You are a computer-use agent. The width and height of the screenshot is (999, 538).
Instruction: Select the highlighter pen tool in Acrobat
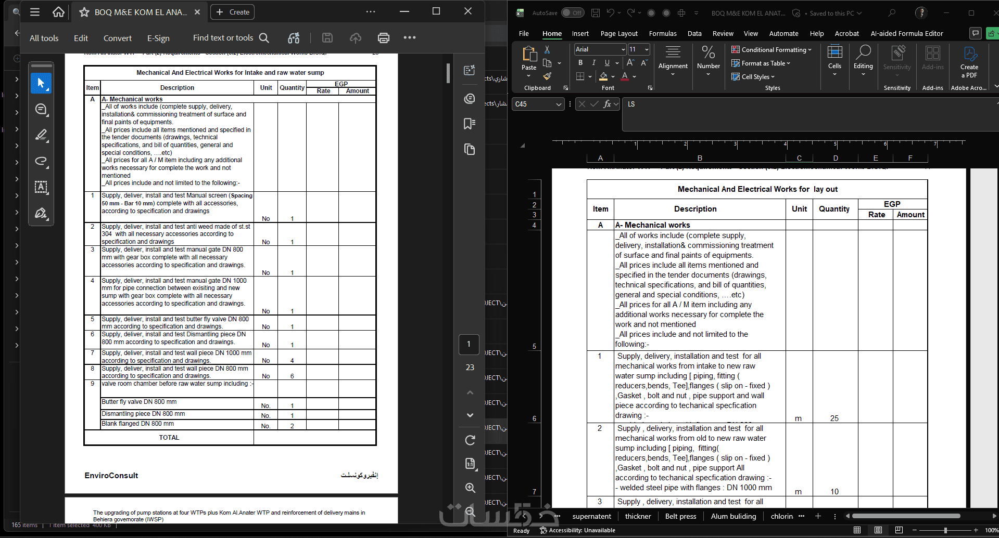point(41,135)
